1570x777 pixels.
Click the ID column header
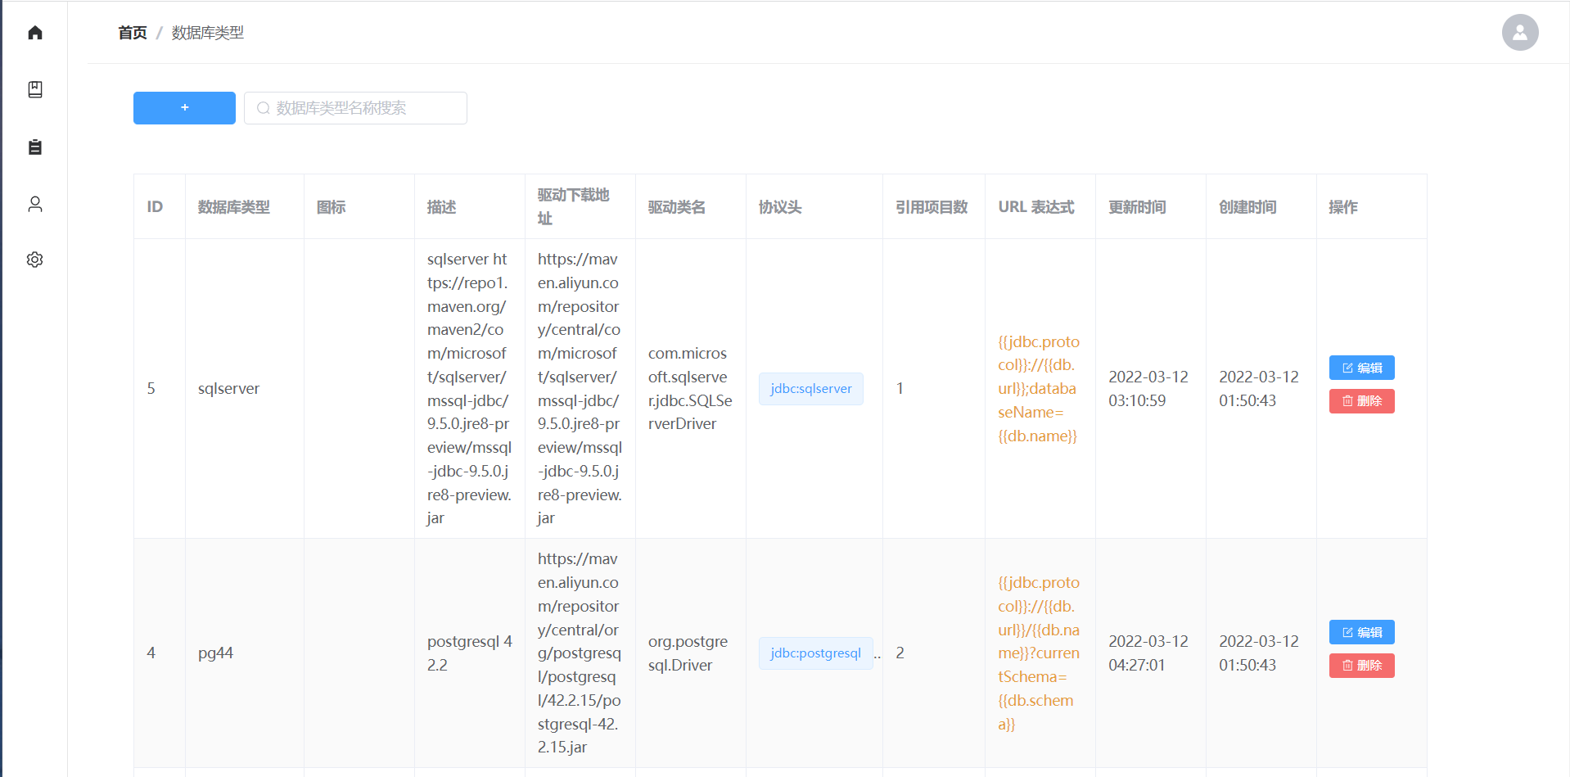tap(155, 207)
